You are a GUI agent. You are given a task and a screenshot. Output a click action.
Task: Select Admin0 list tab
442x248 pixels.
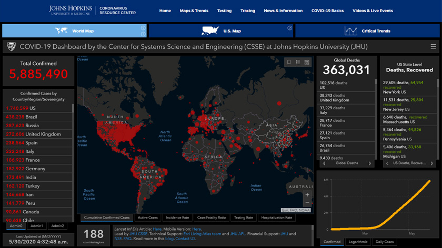click(x=16, y=226)
